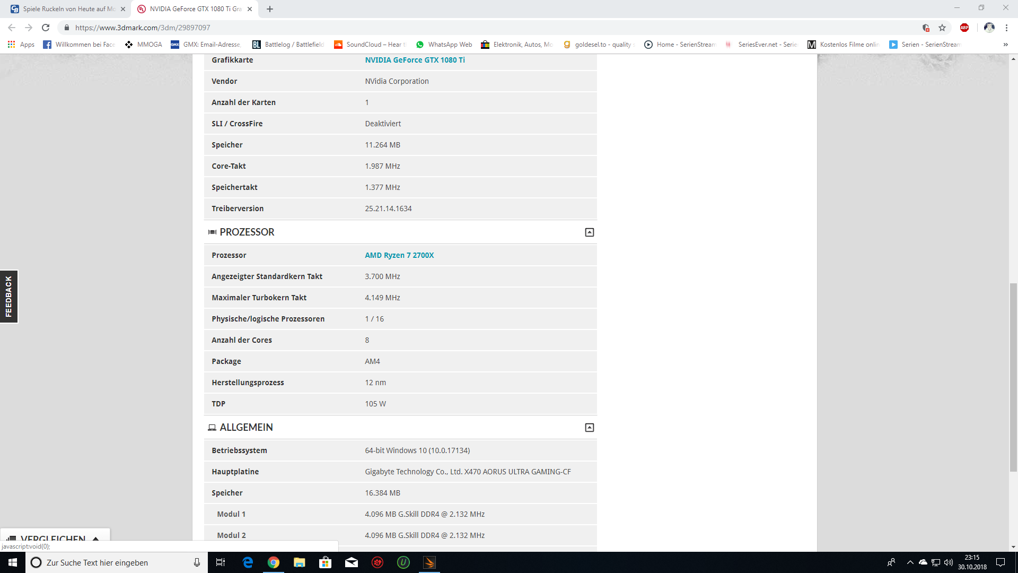Open NVIDIA GeForce GTX 1080 Ti link
The width and height of the screenshot is (1018, 573).
(415, 60)
